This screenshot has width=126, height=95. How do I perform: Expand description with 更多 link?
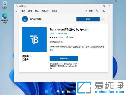51,50
